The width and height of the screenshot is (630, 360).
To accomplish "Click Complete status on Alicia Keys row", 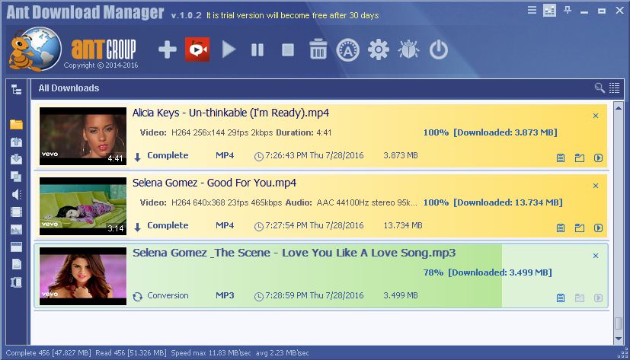I will [168, 155].
